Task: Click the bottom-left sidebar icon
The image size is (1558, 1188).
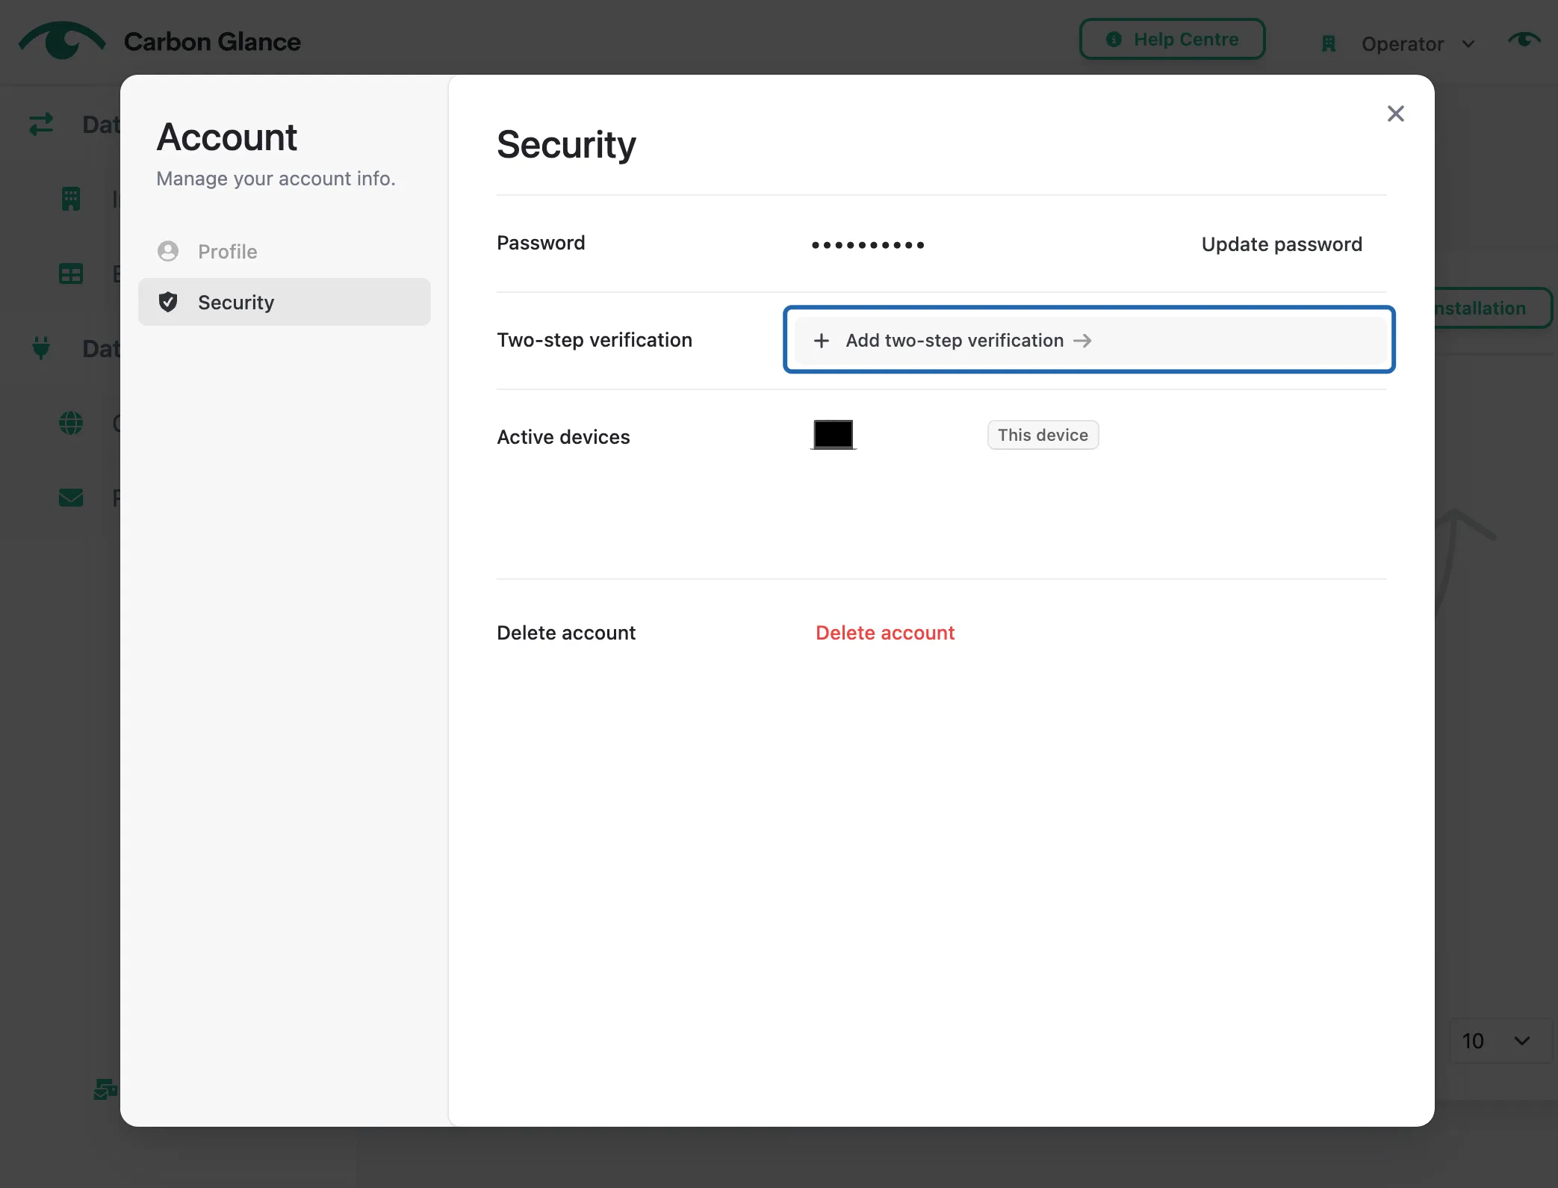Action: click(105, 1089)
